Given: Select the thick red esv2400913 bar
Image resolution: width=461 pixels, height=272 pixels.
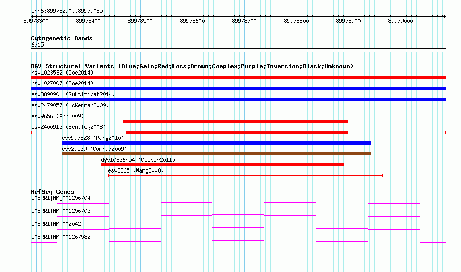Looking at the screenshot, I should click(x=237, y=132).
